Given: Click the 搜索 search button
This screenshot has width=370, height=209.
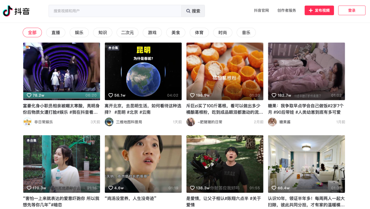Looking at the screenshot, I should [193, 11].
